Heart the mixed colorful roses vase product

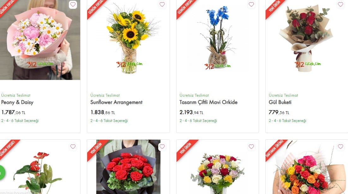tap(251, 147)
